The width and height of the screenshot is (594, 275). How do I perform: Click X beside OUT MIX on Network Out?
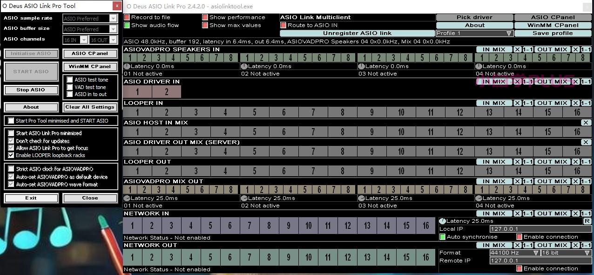(575, 245)
